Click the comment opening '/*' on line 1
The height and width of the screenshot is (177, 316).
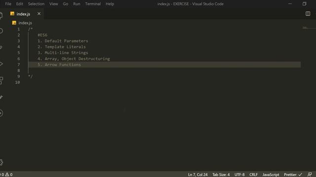31,29
